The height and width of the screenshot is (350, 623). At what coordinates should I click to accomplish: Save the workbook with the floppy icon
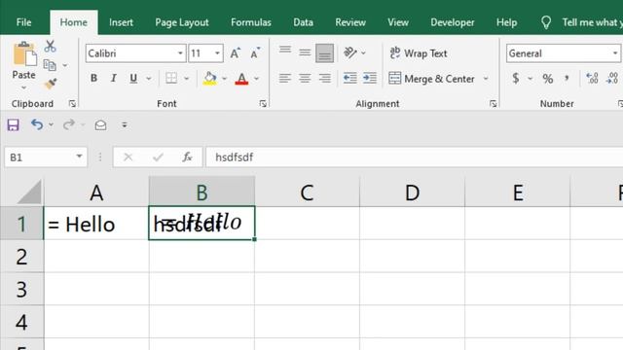13,125
